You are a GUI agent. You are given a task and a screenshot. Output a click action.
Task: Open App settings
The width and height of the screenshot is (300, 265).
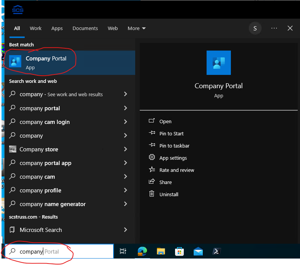tap(173, 158)
